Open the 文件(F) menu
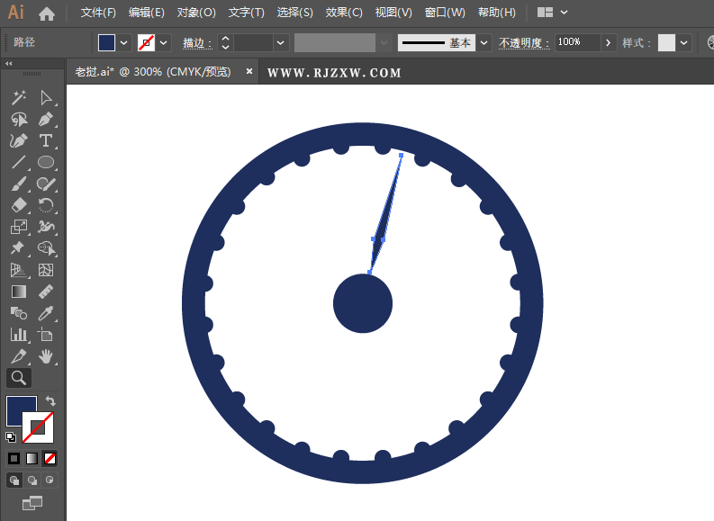Screen dimensions: 714x521 pyautogui.click(x=98, y=13)
